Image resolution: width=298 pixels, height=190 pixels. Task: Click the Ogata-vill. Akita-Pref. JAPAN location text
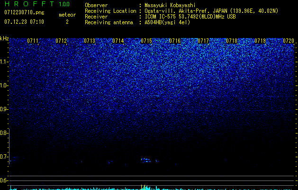coord(211,11)
